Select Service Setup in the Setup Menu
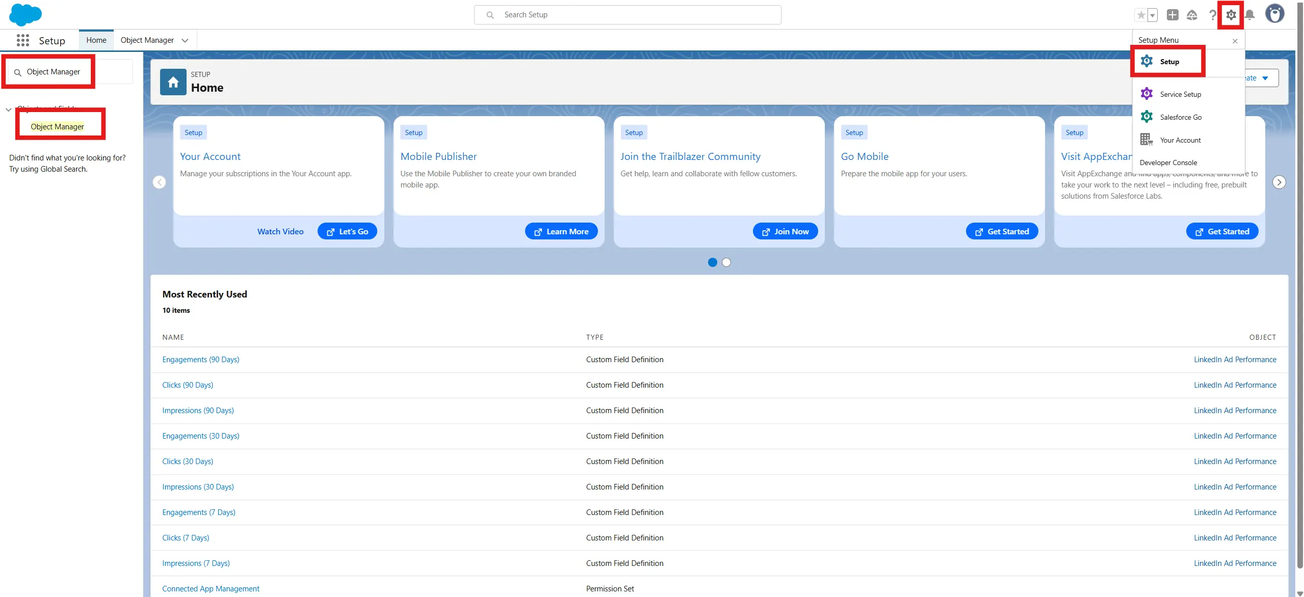 (x=1180, y=94)
